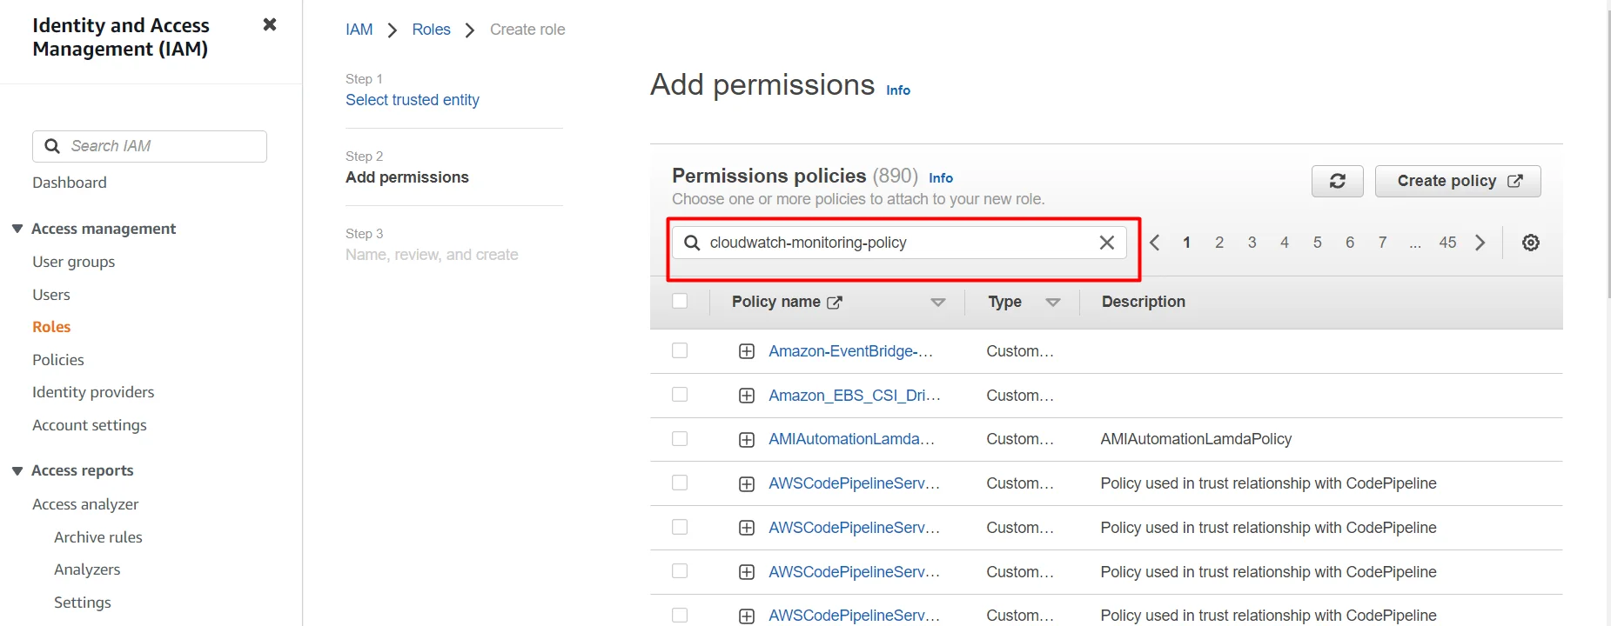1611x626 pixels.
Task: Click Roles breadcrumb link
Action: (431, 30)
